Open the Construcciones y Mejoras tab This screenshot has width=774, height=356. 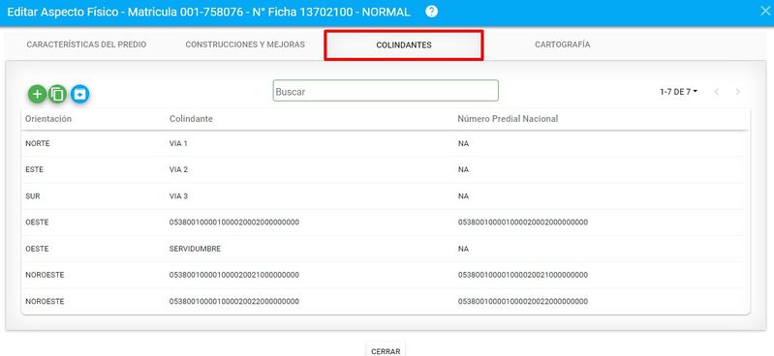245,44
